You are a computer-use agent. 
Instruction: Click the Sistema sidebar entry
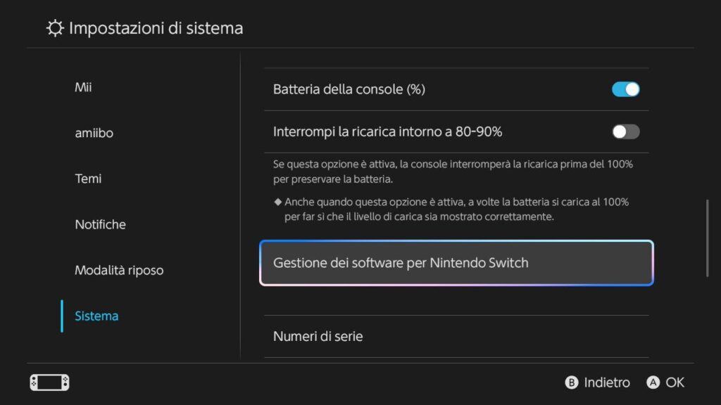pos(96,316)
